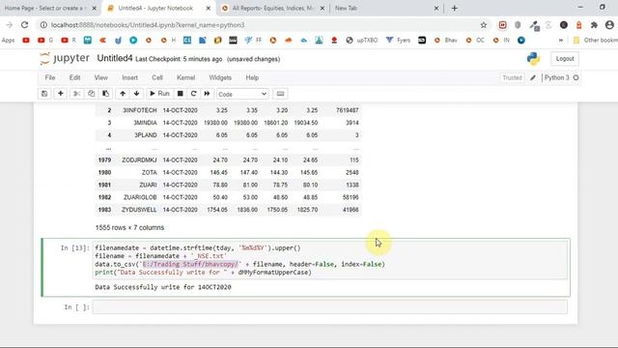The image size is (618, 348).
Task: Click the Logout button
Action: [565, 59]
